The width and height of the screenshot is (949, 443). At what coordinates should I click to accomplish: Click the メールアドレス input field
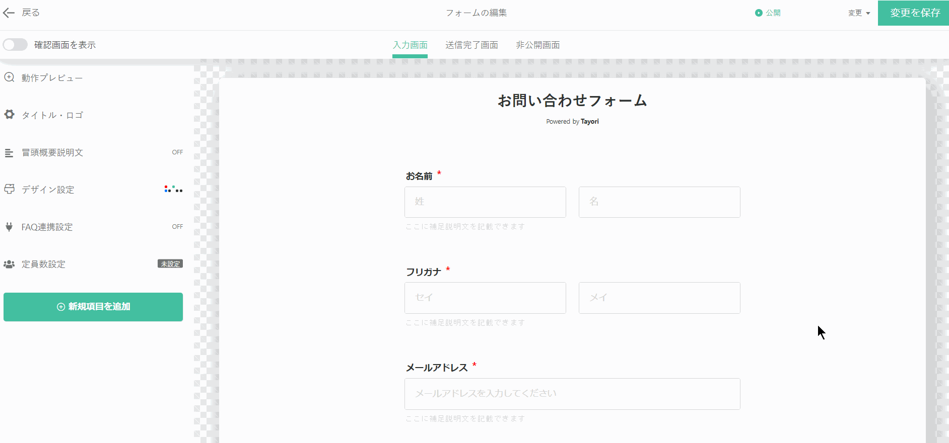coord(572,394)
